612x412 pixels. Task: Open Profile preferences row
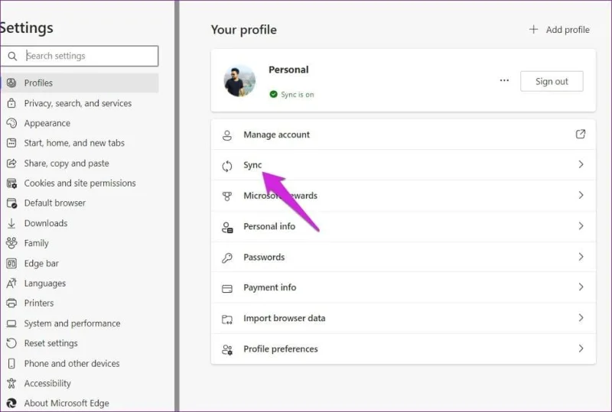[x=403, y=349]
